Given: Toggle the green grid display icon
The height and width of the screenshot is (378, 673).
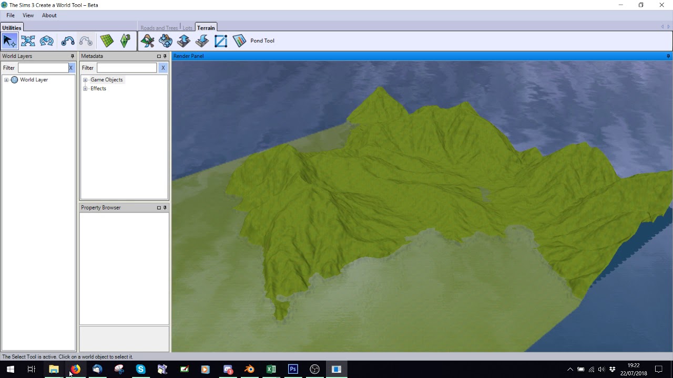Looking at the screenshot, I should tap(107, 41).
